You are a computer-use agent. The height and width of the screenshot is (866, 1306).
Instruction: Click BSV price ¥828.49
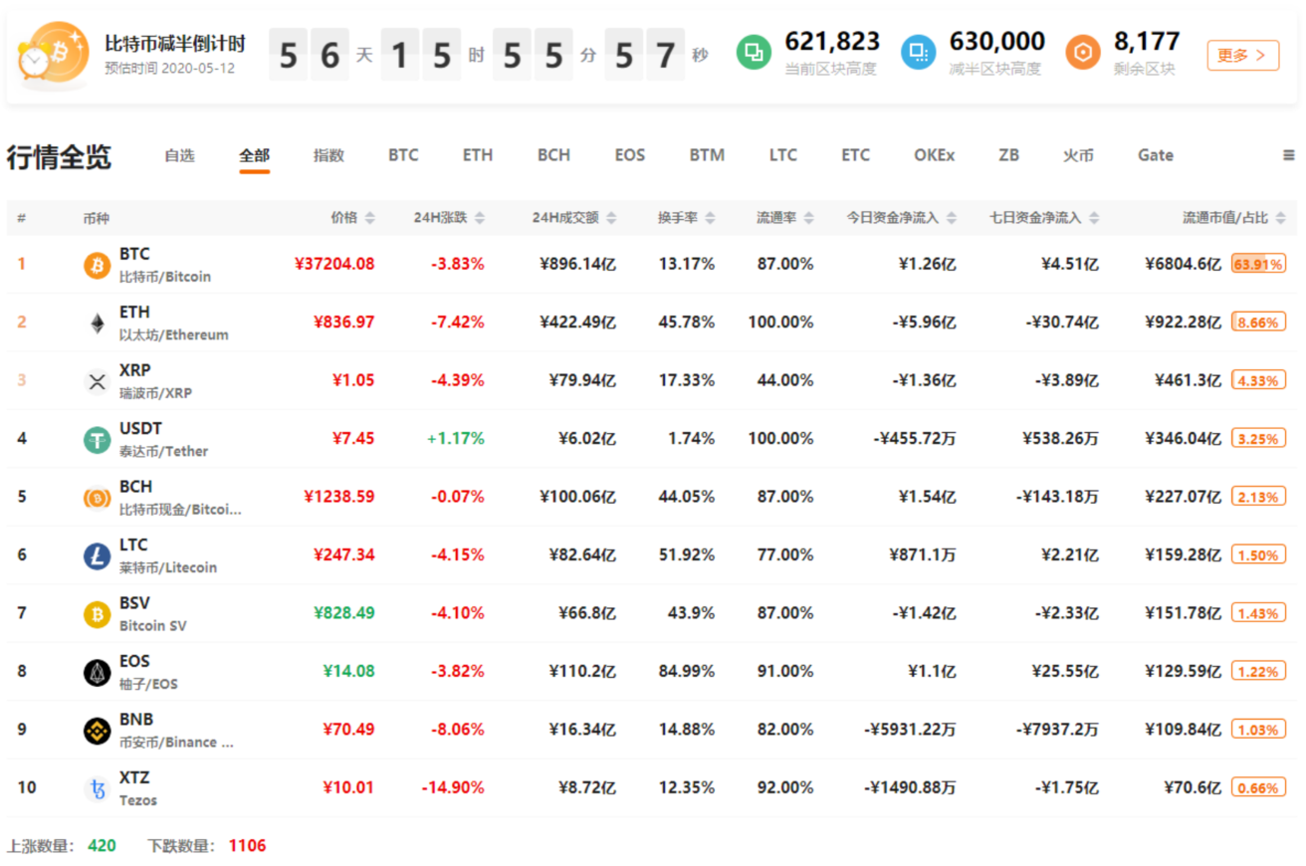tap(343, 614)
